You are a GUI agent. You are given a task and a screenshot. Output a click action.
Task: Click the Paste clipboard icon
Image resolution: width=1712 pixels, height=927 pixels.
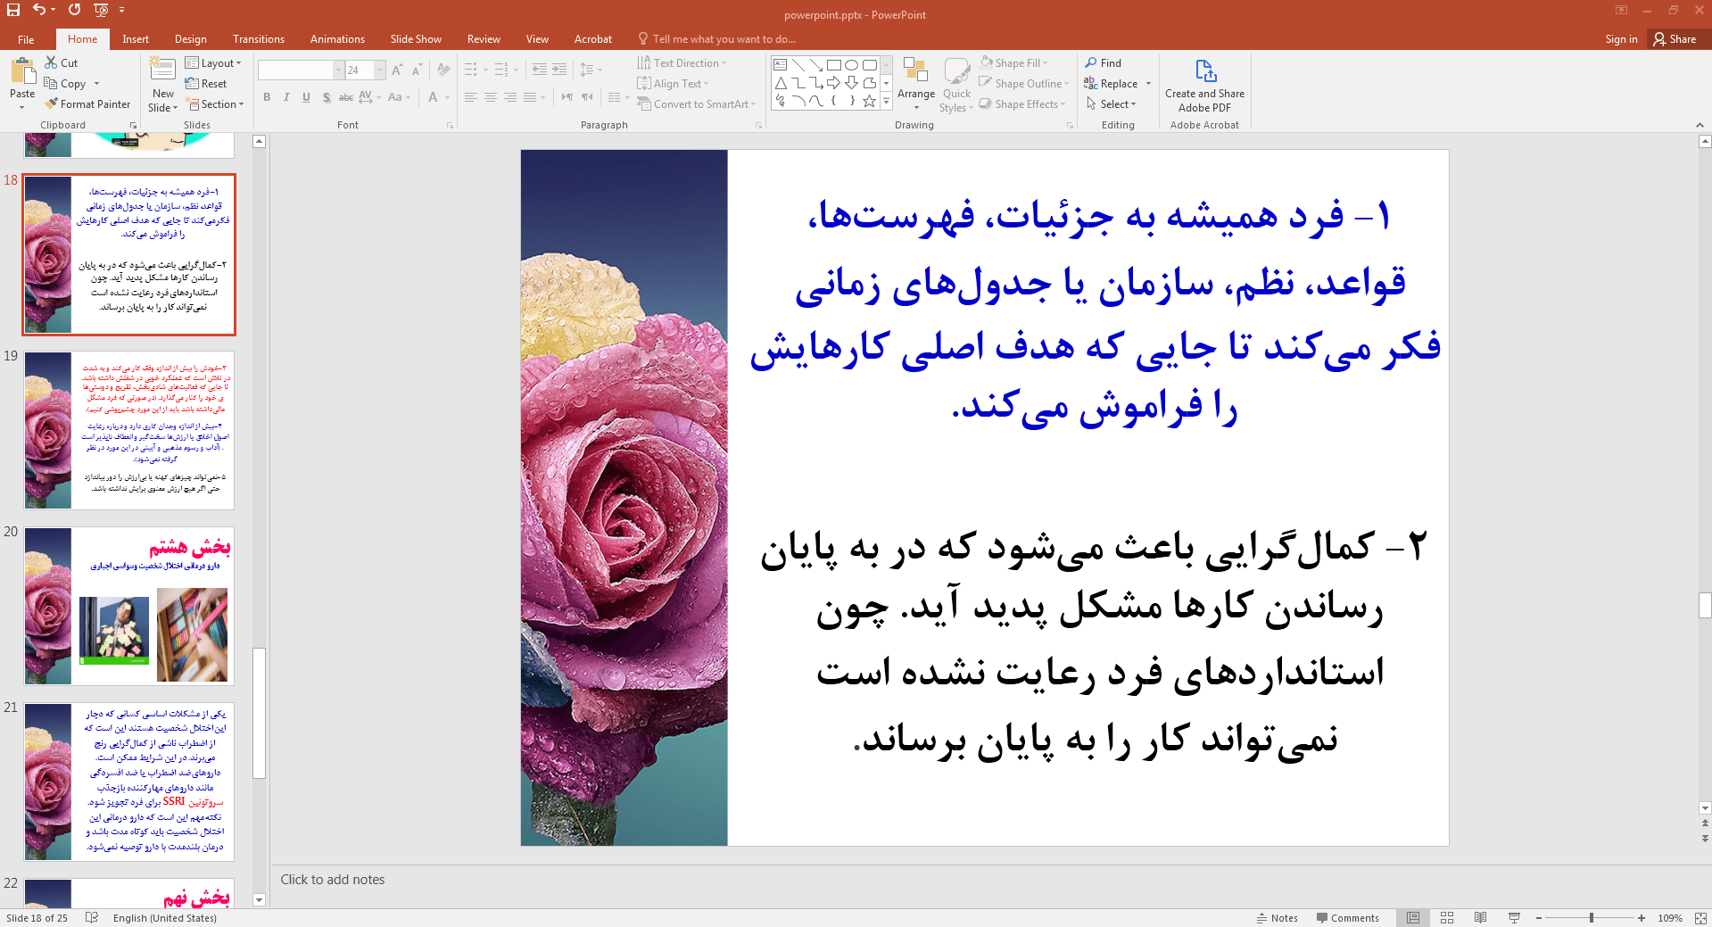click(22, 70)
